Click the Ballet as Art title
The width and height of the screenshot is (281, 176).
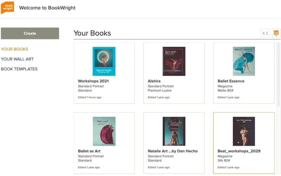point(89,151)
